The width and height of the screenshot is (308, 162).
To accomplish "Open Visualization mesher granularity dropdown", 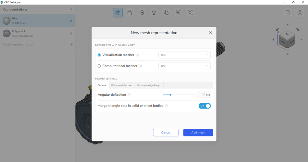I will 184,55.
